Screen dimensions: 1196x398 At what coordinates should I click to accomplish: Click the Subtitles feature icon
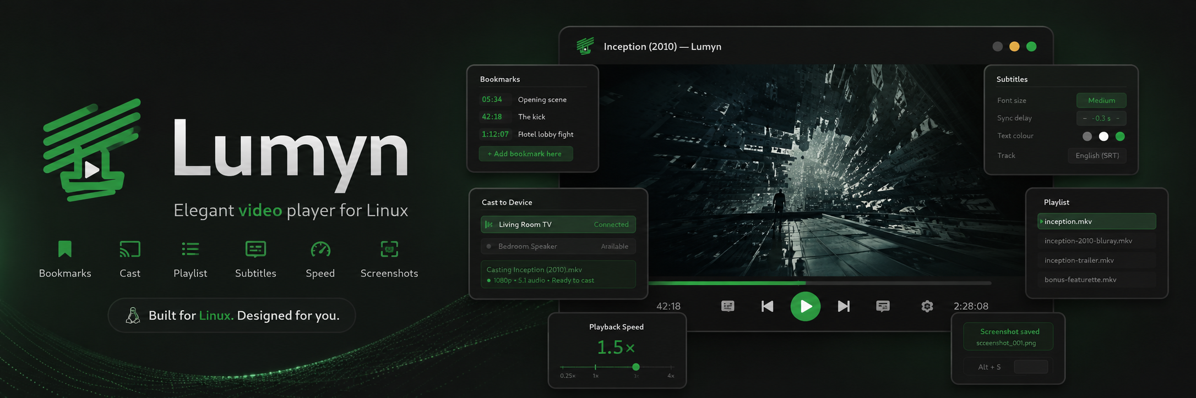point(255,249)
